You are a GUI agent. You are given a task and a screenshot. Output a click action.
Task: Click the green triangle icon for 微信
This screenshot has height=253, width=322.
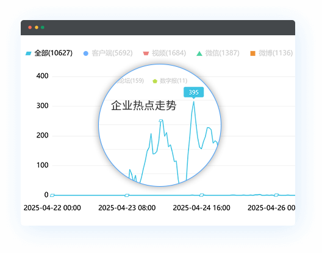(199, 54)
